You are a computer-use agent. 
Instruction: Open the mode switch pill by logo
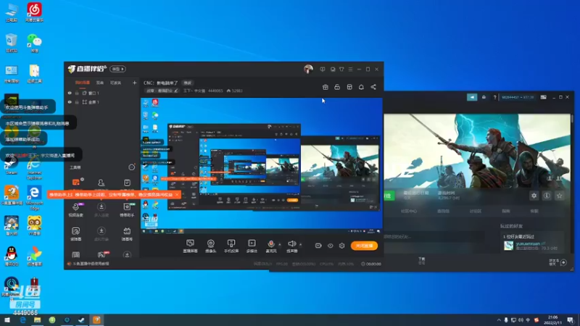tap(118, 69)
